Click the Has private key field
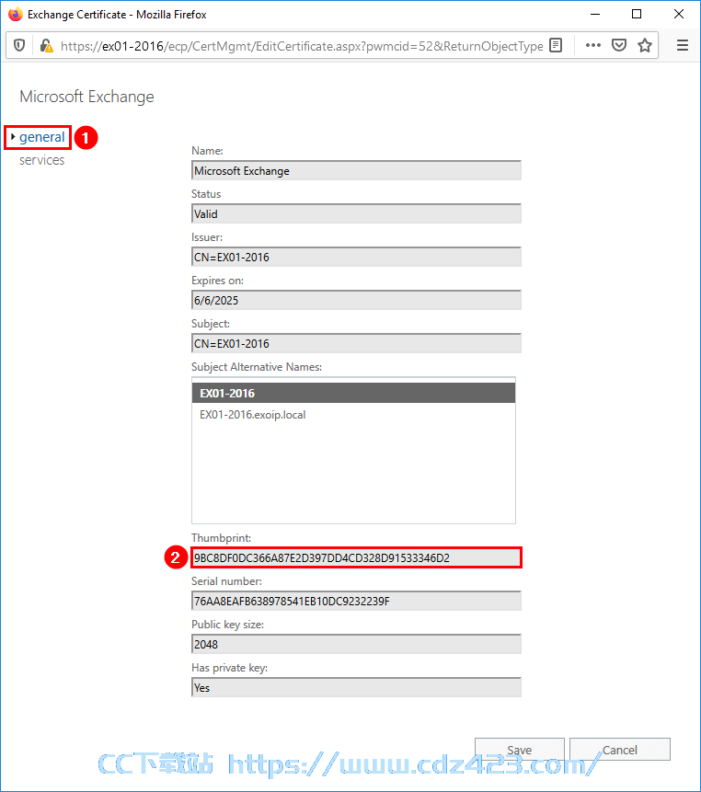Image resolution: width=701 pixels, height=792 pixels. pos(356,687)
